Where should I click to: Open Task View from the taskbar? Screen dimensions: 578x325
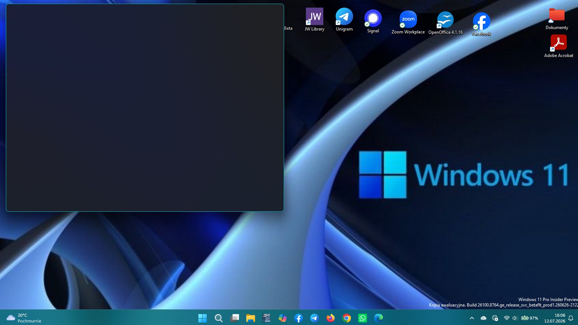point(234,318)
